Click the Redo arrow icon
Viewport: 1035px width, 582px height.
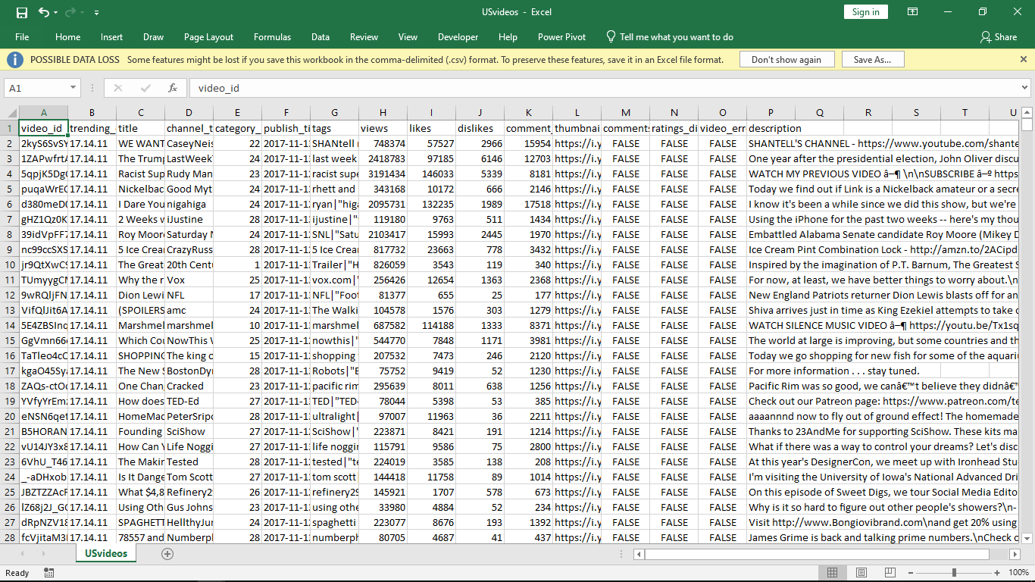[70, 12]
